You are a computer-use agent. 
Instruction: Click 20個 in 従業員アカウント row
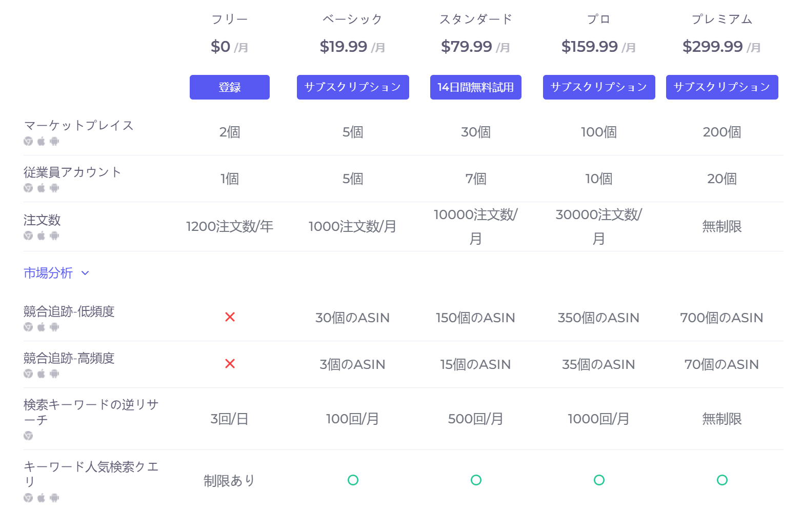(x=722, y=179)
